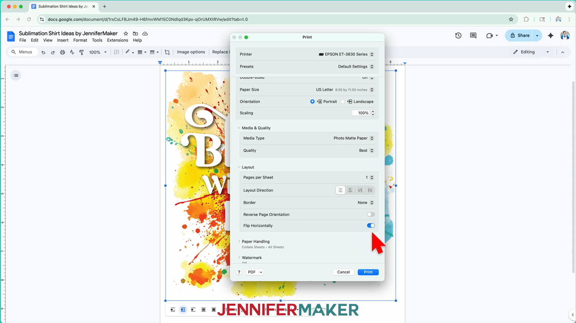Open the PDF dropdown in print dialog
The height and width of the screenshot is (323, 576).
255,272
